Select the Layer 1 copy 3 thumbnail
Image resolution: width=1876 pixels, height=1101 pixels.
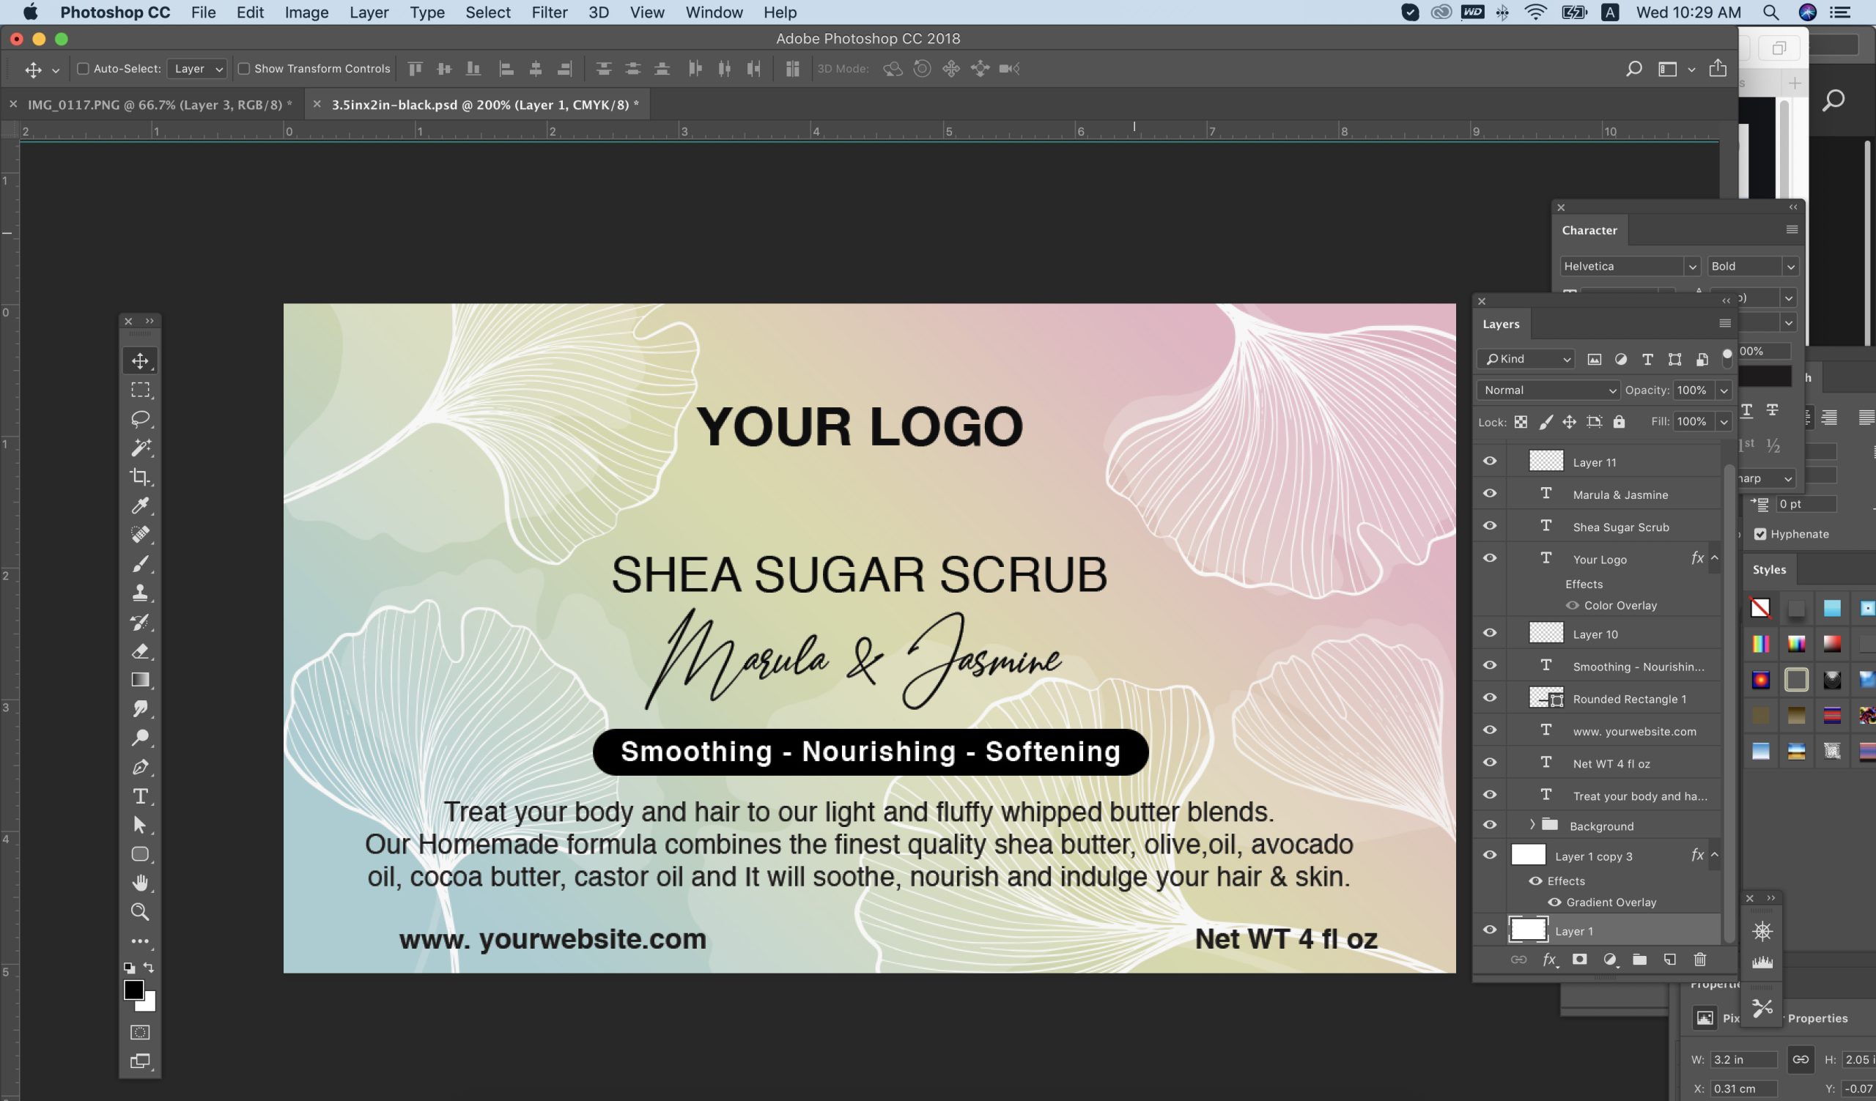coord(1528,856)
